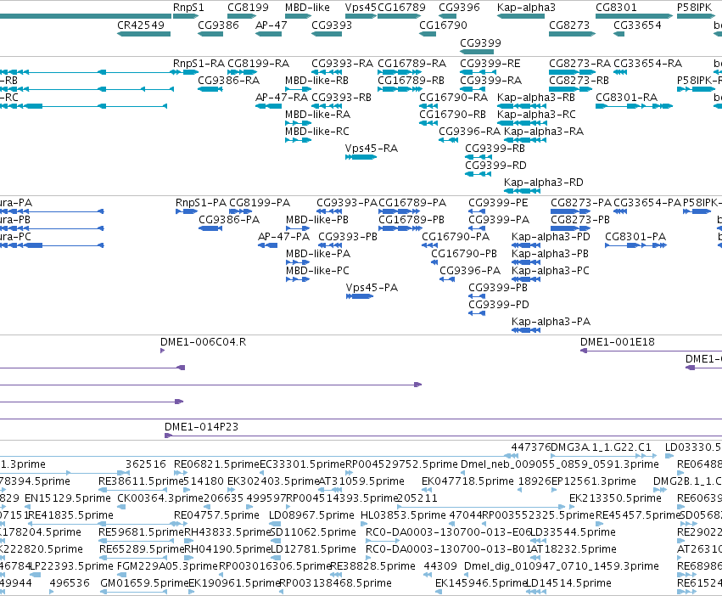Select transcript CG16790-RB

428,122
